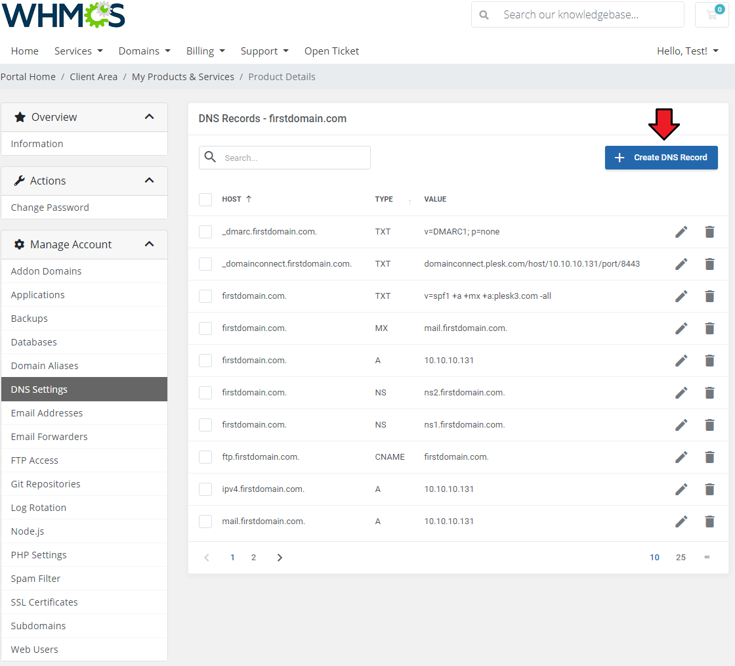Edit the ns2.firstdomain.com NS record
The width and height of the screenshot is (735, 666).
coord(681,393)
